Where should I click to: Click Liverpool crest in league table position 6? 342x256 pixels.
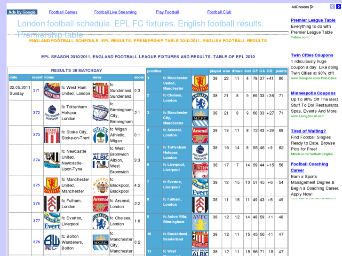200,170
